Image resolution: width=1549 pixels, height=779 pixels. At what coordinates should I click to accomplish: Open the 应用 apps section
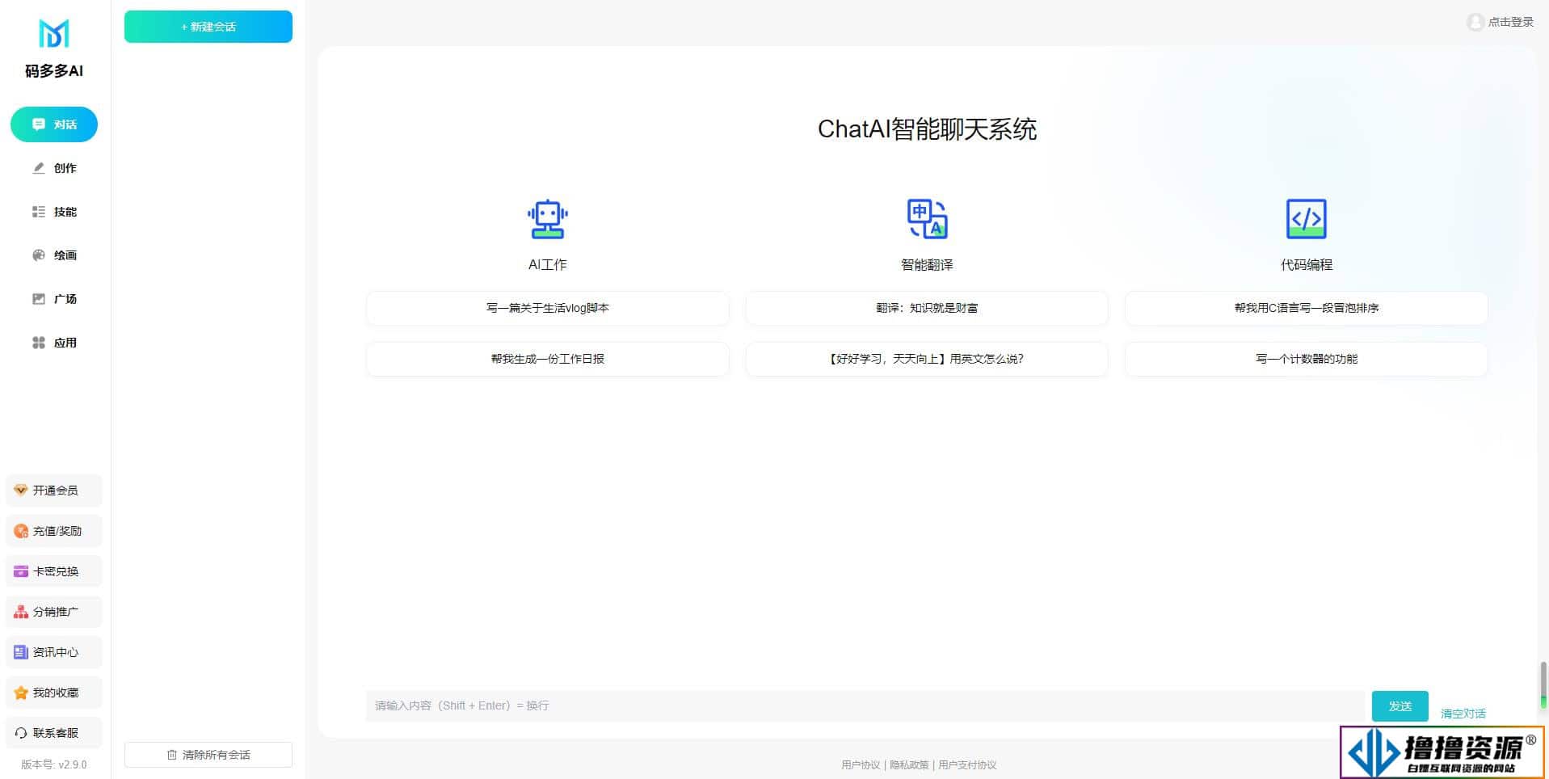[54, 343]
